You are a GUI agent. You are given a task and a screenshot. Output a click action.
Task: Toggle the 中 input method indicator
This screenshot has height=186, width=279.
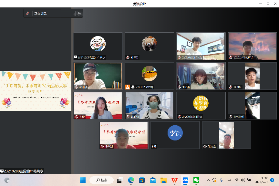pyautogui.click(x=229, y=180)
